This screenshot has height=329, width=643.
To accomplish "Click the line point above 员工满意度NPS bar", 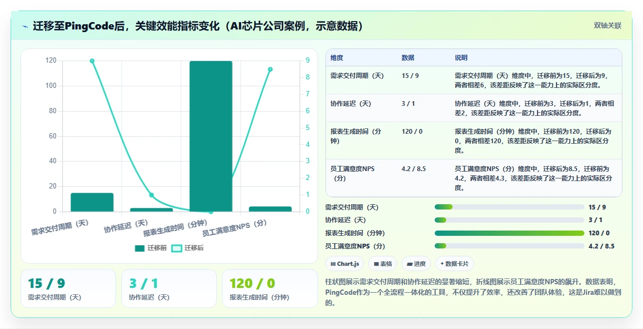I will 270,69.
